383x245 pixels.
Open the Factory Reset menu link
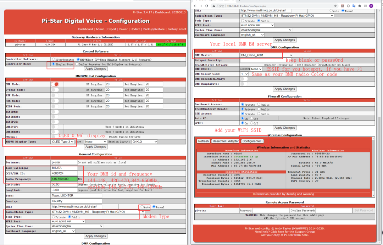coord(177,29)
